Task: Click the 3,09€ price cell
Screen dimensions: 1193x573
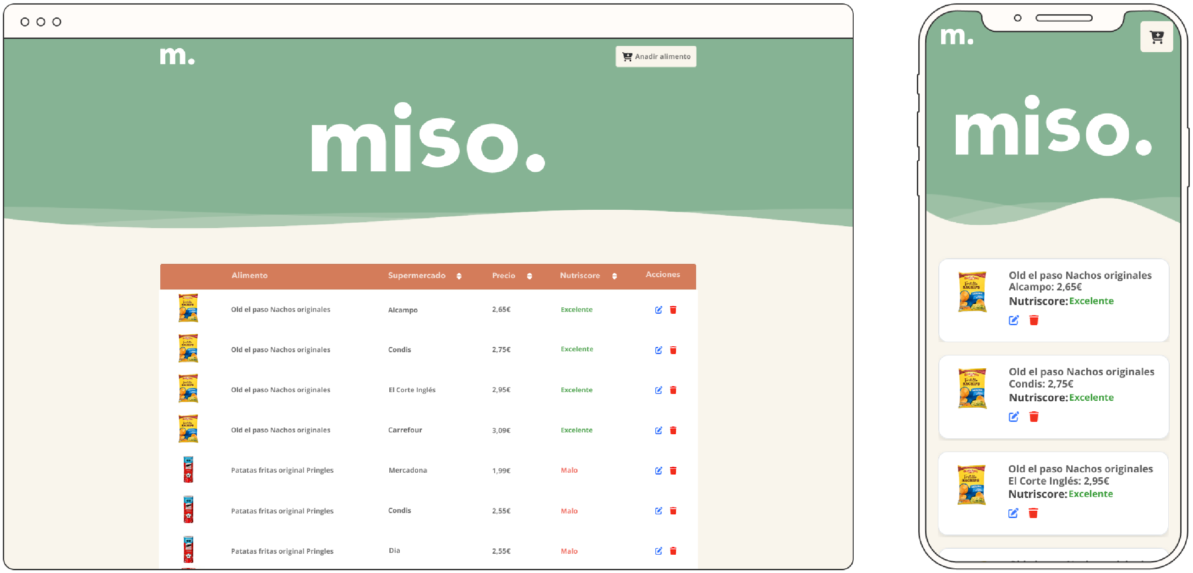Action: click(501, 431)
